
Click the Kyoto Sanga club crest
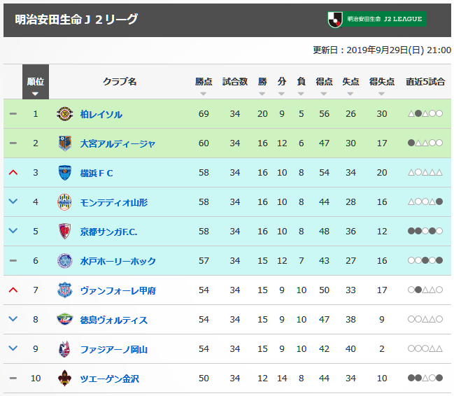[64, 232]
